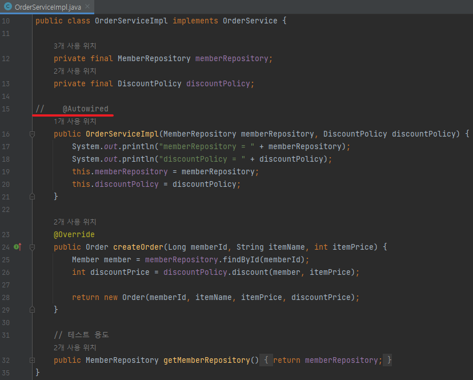Screen dimensions: 473x380
Task: Close the OrderServiceImpl.java tab
Action: 87,6
